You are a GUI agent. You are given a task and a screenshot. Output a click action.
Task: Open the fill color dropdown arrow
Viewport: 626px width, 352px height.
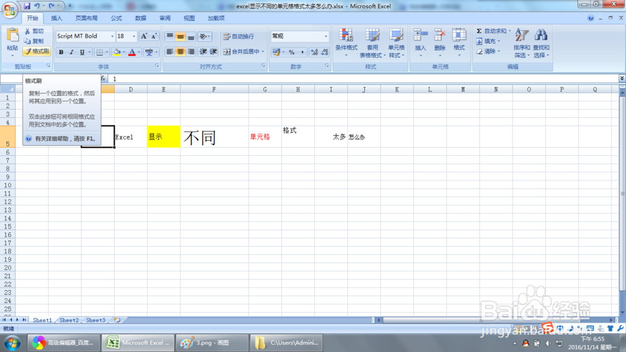[x=124, y=53]
